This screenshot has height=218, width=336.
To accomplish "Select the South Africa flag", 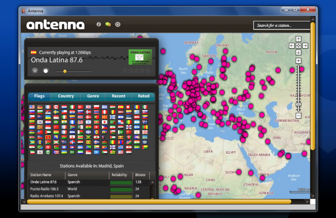I will coord(72,127).
